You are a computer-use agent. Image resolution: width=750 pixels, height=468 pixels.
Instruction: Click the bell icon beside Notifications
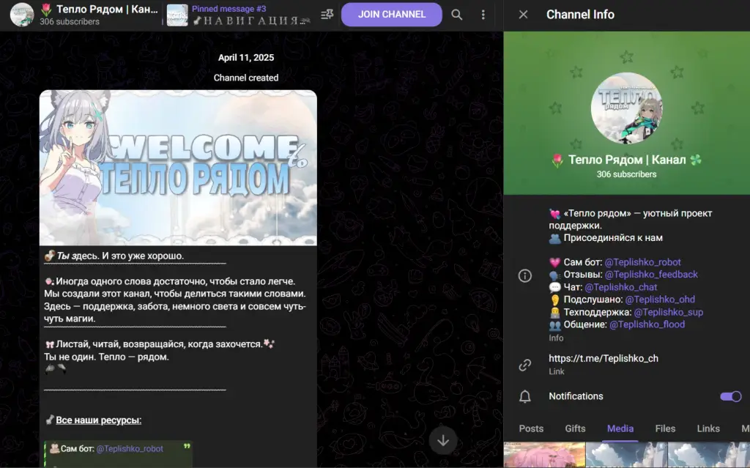525,396
